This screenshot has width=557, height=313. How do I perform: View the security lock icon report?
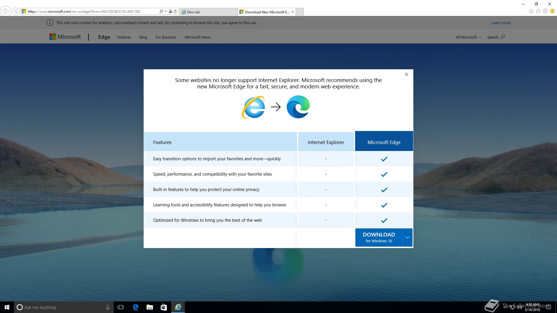point(171,12)
